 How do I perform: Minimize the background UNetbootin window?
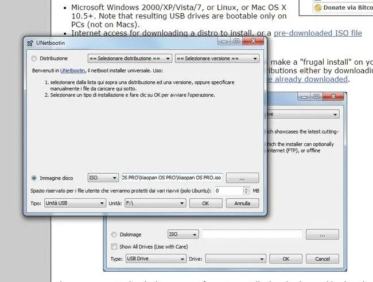[304, 97]
